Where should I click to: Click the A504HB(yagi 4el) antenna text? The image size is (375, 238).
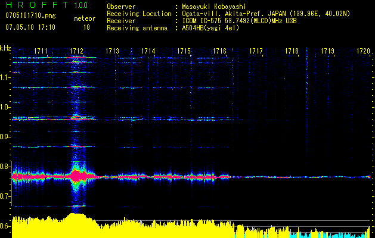click(x=210, y=28)
